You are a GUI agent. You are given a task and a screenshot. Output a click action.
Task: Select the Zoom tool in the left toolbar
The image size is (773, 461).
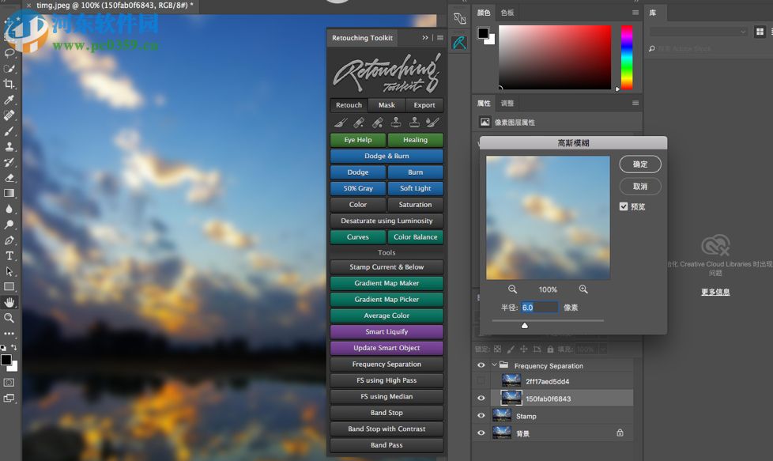(x=9, y=317)
